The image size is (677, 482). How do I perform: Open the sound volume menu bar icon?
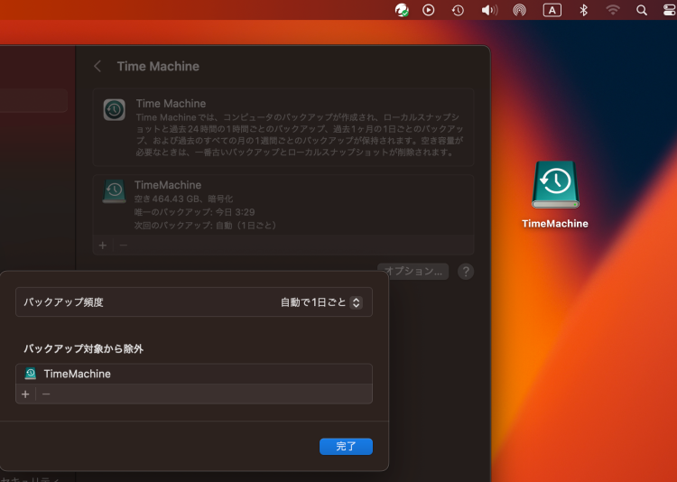(x=489, y=10)
